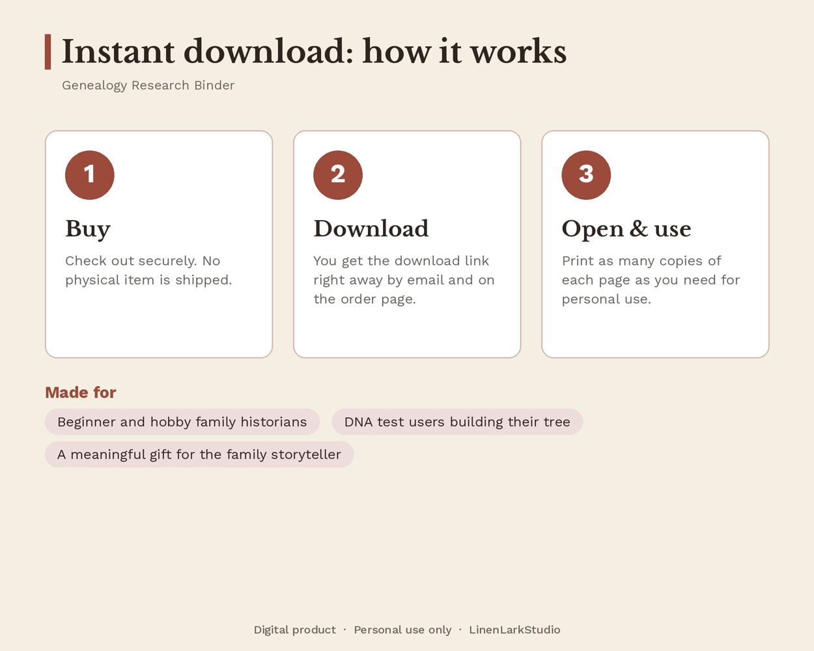The width and height of the screenshot is (814, 651).
Task: Click the meaningful gift for family storyteller tag
Action: click(199, 454)
